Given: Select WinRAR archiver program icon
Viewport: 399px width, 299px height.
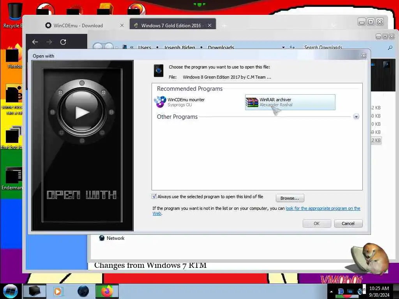Looking at the screenshot, I should (252, 102).
